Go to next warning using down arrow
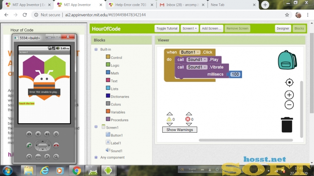Viewport: 314px width, 176px height. 170,124
